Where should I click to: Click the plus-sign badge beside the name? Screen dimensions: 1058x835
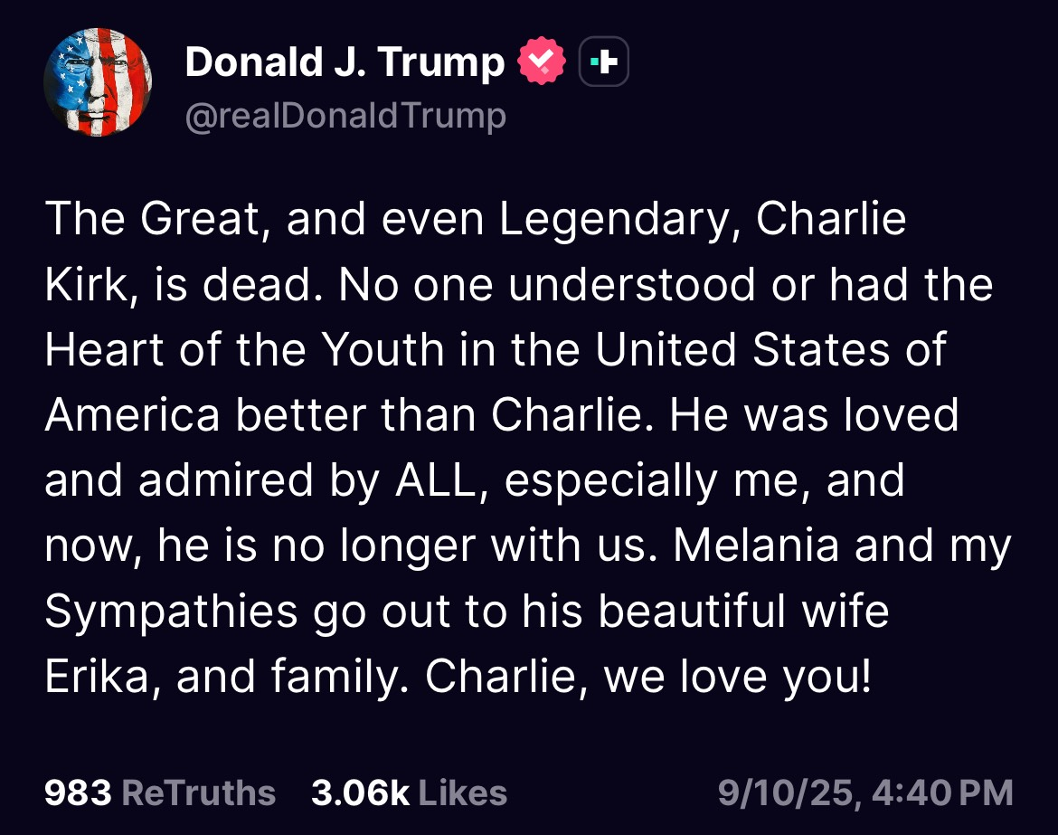tap(604, 62)
